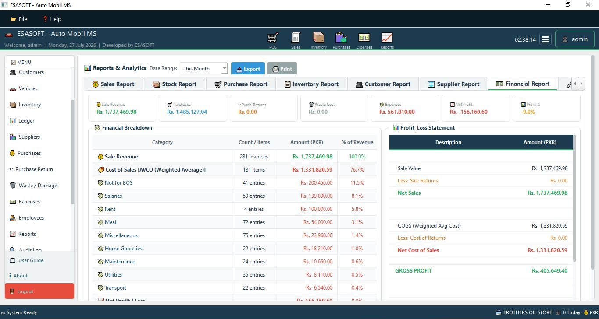Image resolution: width=599 pixels, height=319 pixels.
Task: Sort by the Amount (PKR) breakdown column header
Action: [x=307, y=142]
